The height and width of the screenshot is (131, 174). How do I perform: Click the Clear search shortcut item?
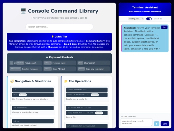pos(93,63)
